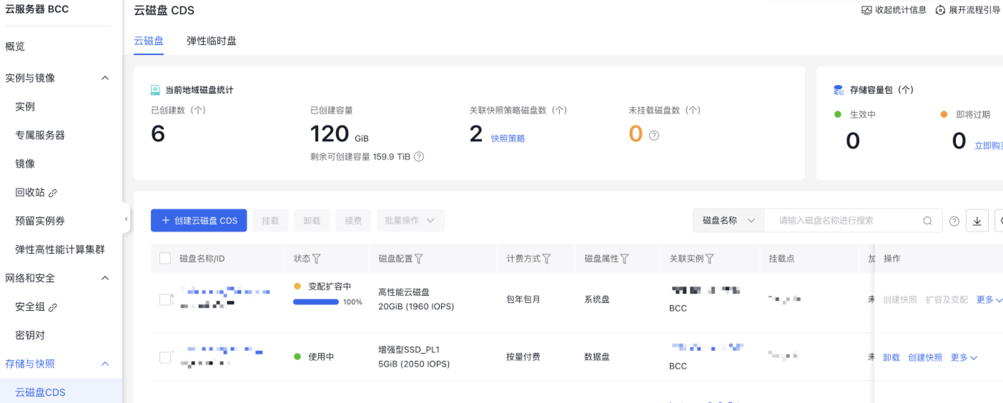This screenshot has width=1003, height=403.
Task: Switch to the 云磁盘 tab
Action: (x=148, y=41)
